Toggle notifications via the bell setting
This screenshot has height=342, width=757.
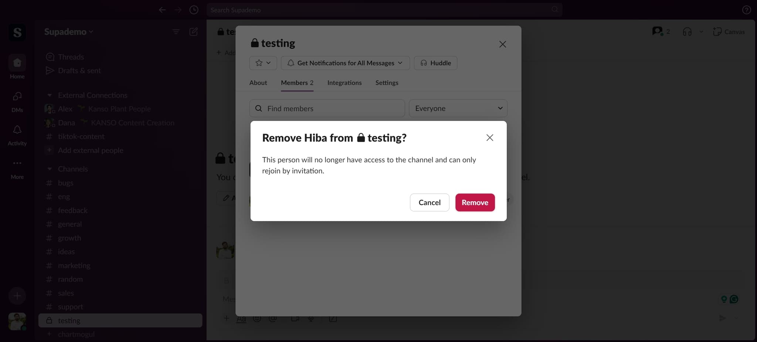[344, 63]
